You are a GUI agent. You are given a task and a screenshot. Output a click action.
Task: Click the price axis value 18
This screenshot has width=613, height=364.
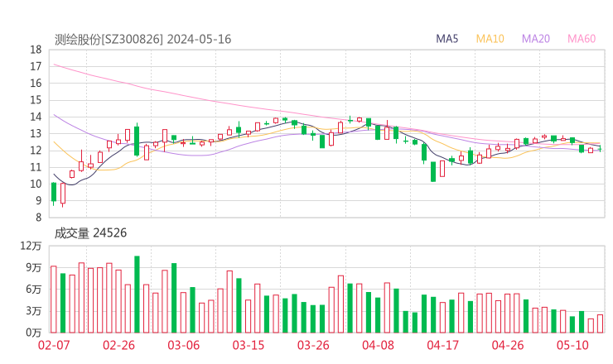[36, 50]
